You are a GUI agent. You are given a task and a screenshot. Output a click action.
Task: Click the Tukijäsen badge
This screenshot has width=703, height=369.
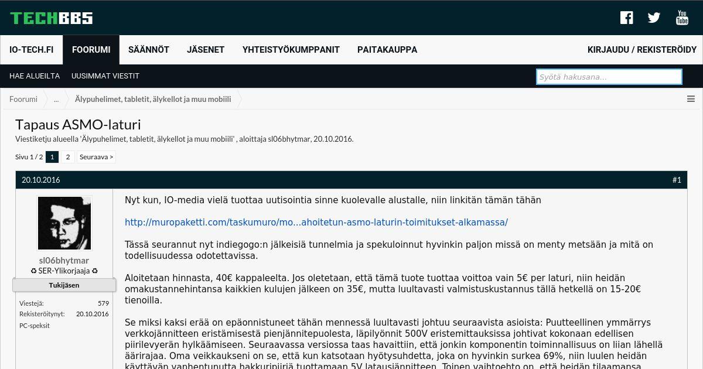click(x=64, y=285)
